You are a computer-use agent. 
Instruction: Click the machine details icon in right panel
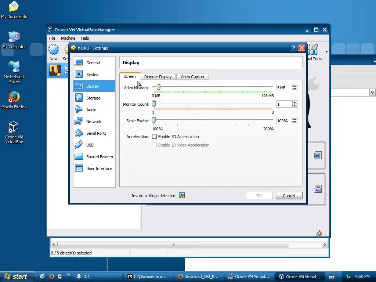click(318, 155)
